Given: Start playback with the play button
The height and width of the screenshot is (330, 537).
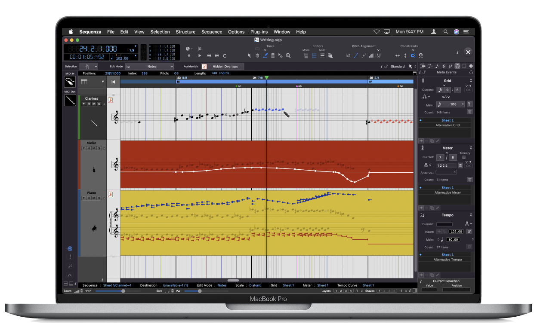Looking at the screenshot, I should coord(200,55).
